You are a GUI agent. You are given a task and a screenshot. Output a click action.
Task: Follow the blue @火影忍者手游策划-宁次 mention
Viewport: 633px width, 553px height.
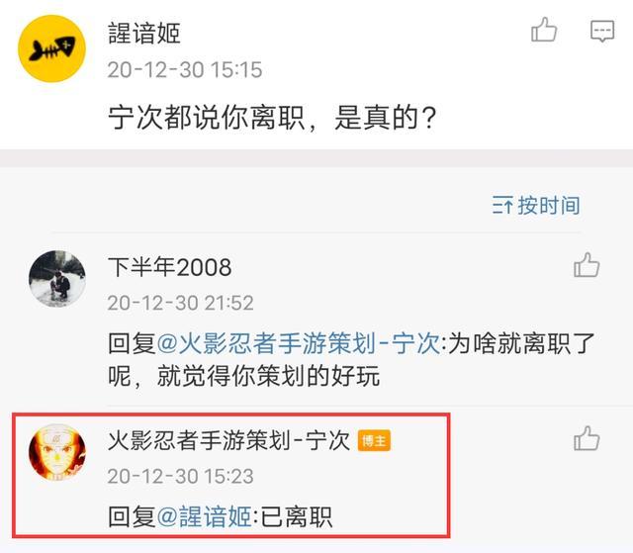point(299,343)
